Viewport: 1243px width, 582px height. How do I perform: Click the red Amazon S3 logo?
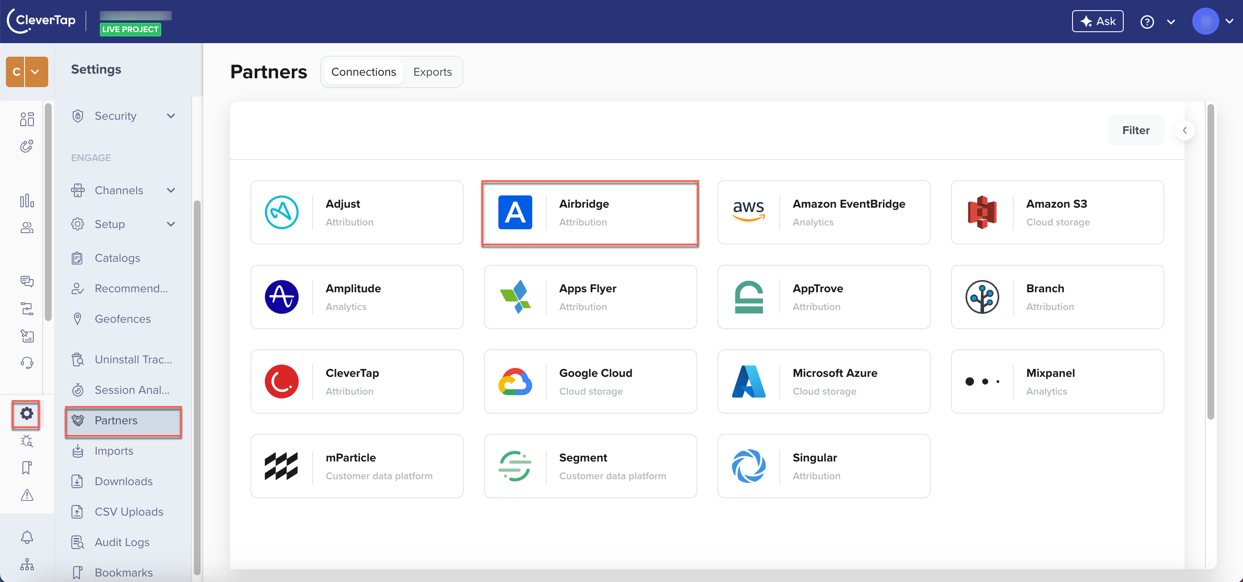point(982,212)
